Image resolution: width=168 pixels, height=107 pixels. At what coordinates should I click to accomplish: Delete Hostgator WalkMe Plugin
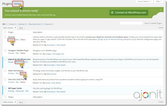pos(23,53)
